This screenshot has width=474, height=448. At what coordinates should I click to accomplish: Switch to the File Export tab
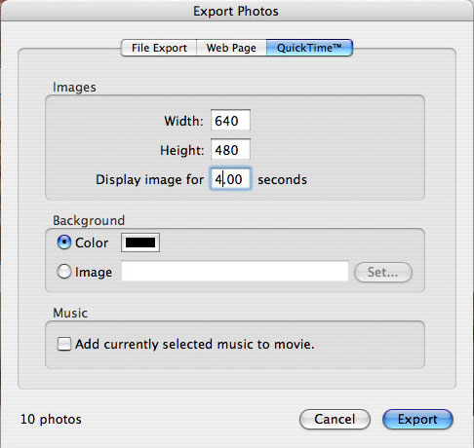[159, 48]
